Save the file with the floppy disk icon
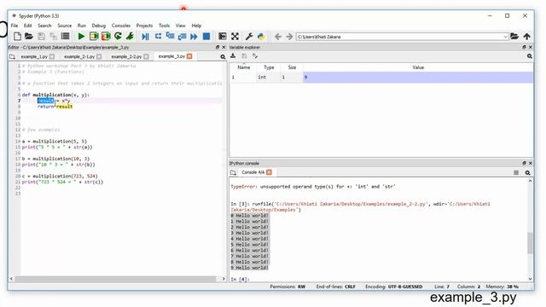The height and width of the screenshot is (307, 546). pyautogui.click(x=41, y=36)
